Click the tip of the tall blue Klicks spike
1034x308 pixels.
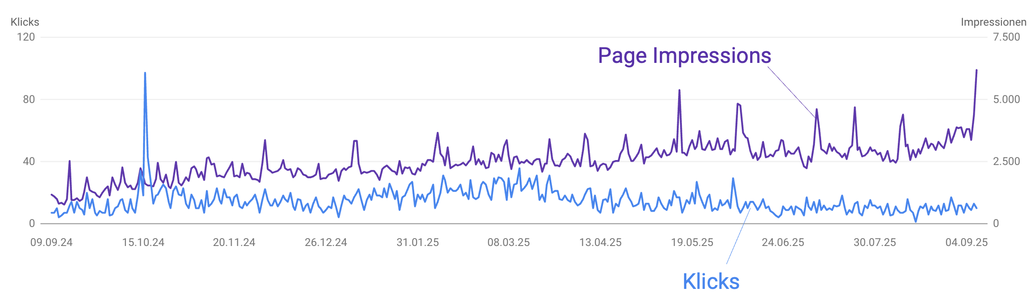(145, 73)
